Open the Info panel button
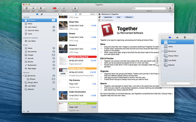Image resolution: width=196 pixels, height=122 pixels. (x=170, y=8)
